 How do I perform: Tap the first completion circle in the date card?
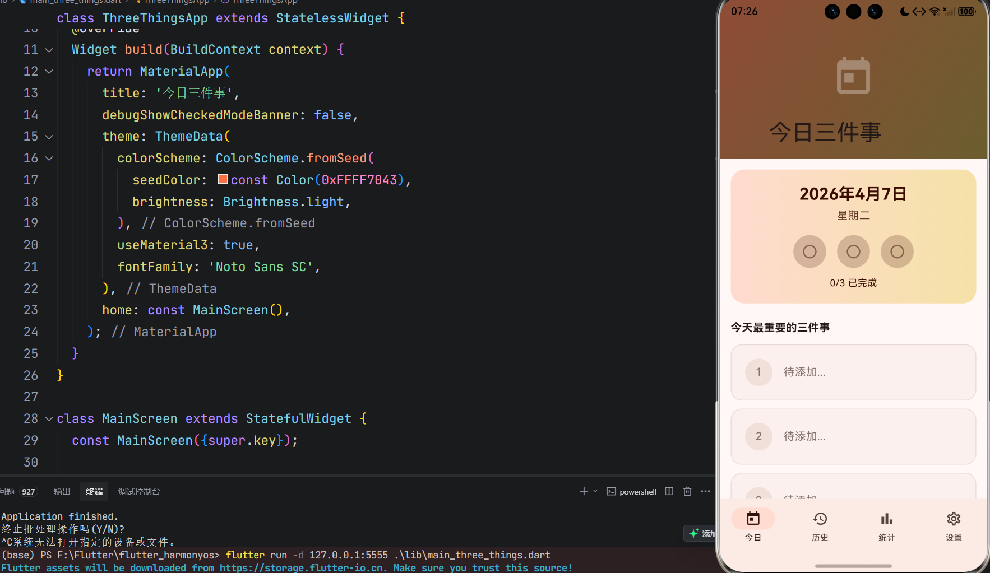click(809, 251)
